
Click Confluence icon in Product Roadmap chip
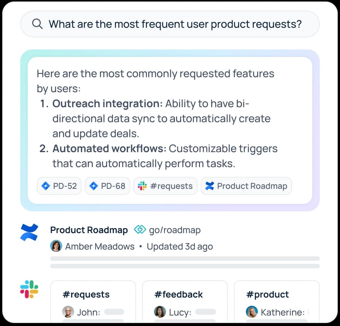point(209,186)
